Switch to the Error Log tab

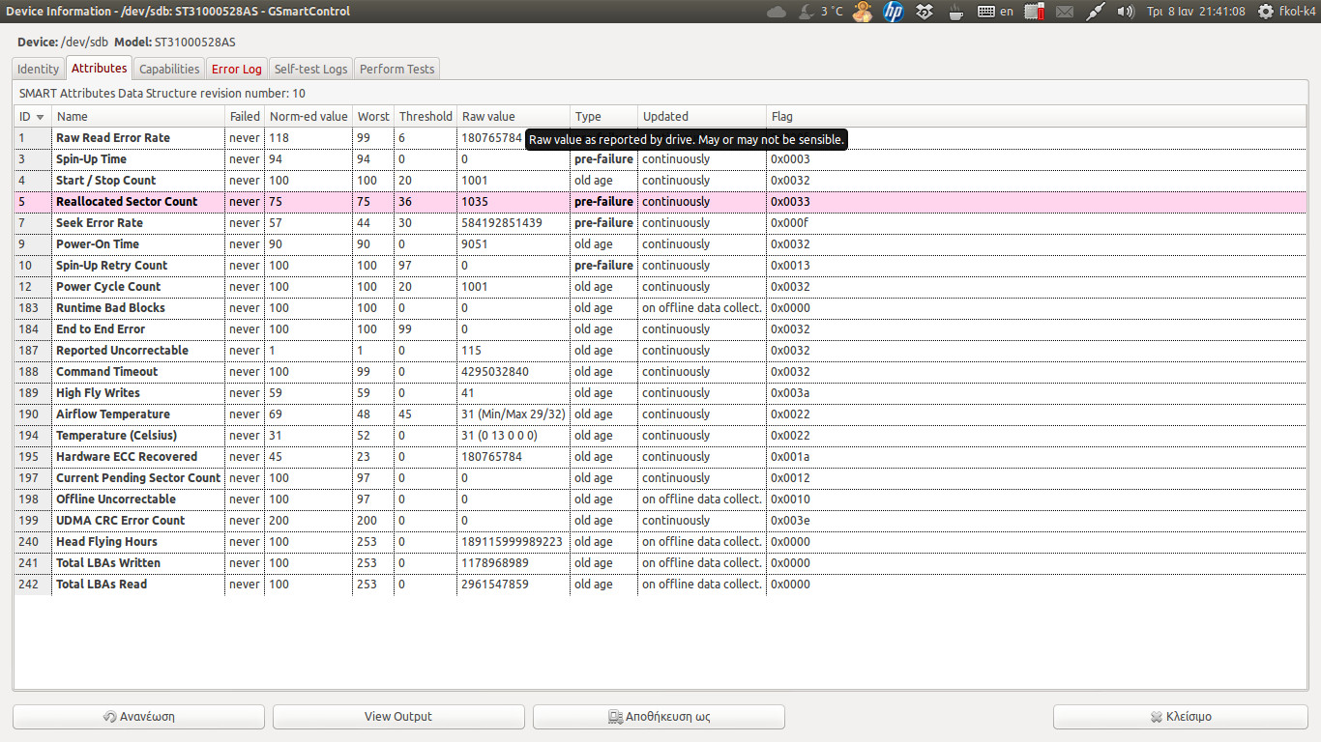(x=237, y=69)
